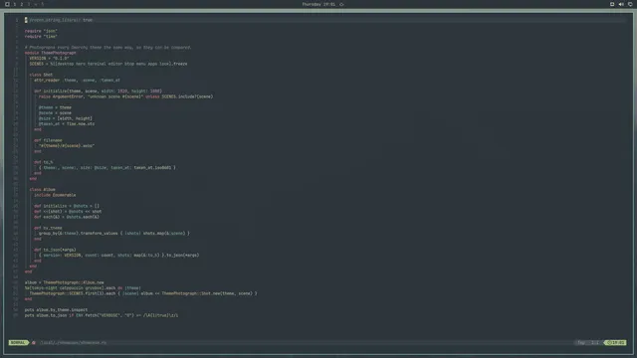Click the last line with ENV.fetch("VERBOSE")
The width and height of the screenshot is (637, 358).
[x=102, y=315]
